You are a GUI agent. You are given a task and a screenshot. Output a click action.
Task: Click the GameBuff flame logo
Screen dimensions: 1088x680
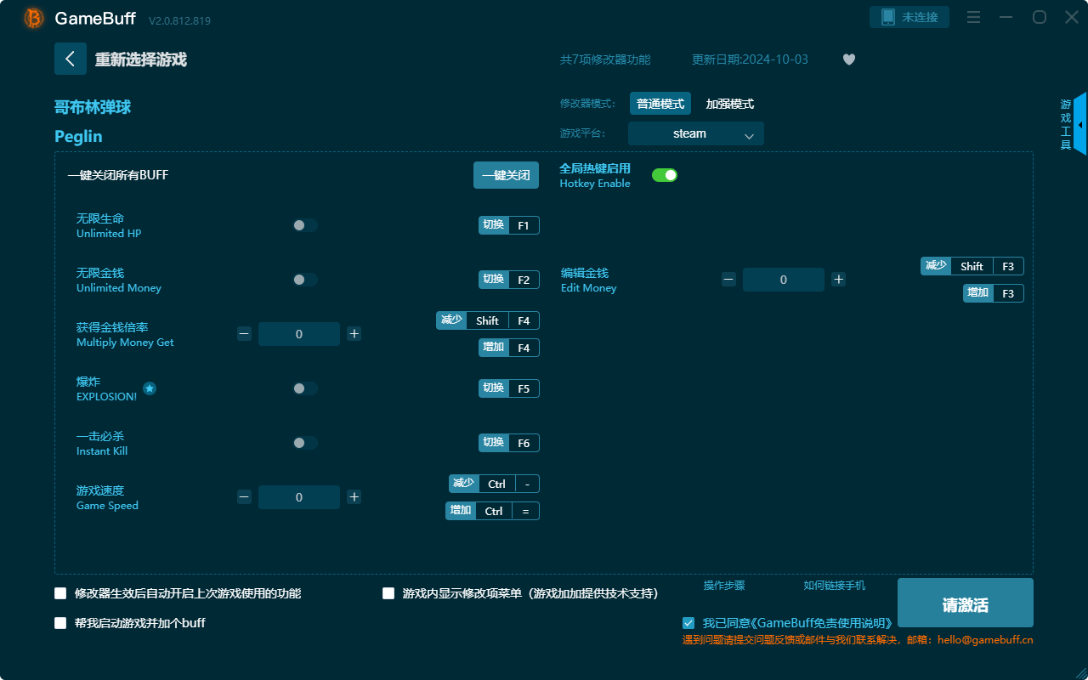tap(32, 17)
